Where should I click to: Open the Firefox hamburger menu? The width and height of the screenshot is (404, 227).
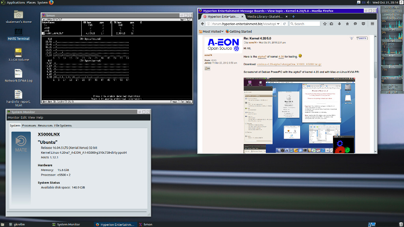pos(372,24)
